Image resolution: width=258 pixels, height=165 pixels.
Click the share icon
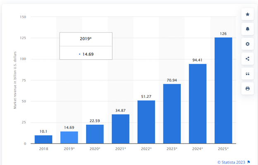pyautogui.click(x=247, y=59)
